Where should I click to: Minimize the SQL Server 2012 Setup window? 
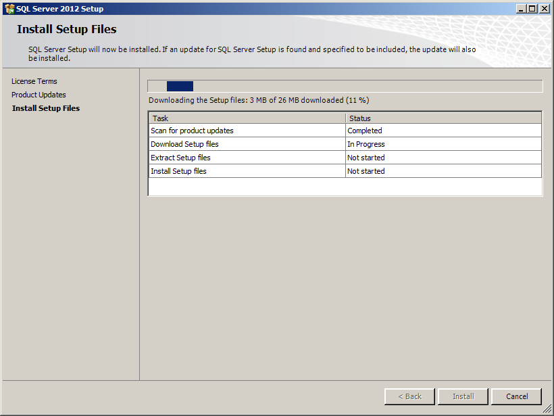pyautogui.click(x=521, y=9)
